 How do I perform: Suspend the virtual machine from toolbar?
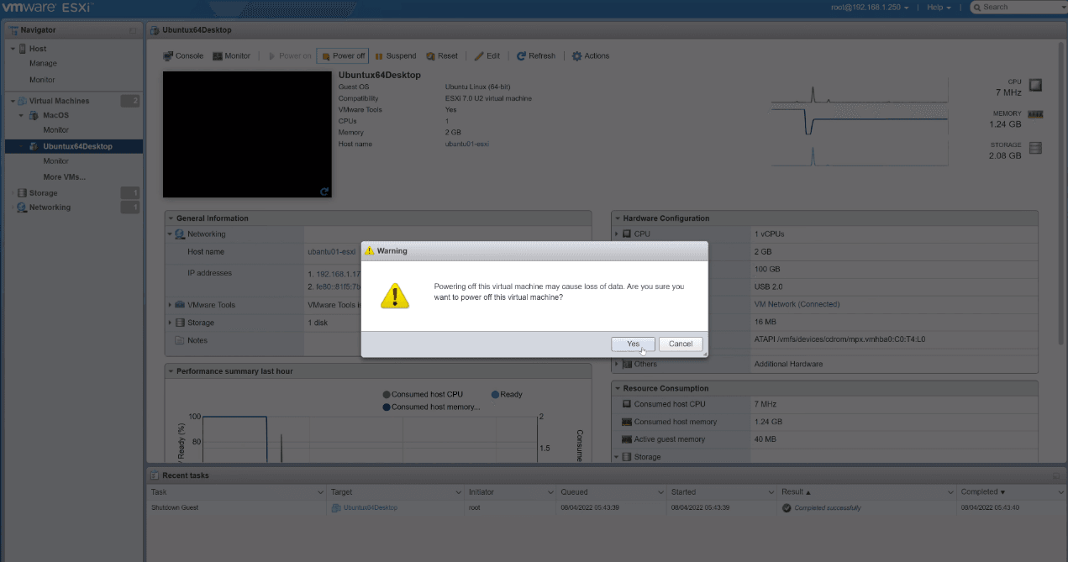(395, 56)
